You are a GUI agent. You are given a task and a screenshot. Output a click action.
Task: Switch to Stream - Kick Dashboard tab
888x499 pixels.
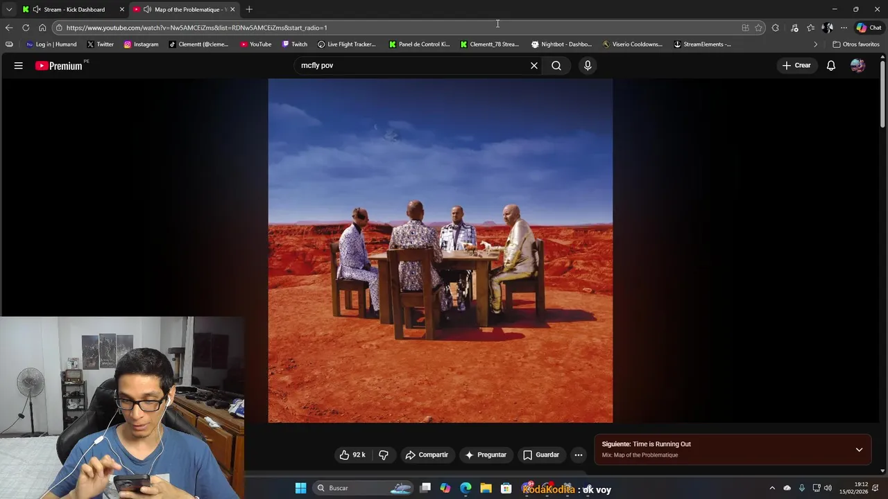point(73,9)
